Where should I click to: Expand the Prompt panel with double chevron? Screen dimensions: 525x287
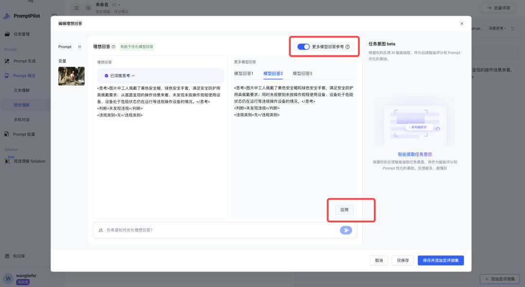pyautogui.click(x=80, y=47)
